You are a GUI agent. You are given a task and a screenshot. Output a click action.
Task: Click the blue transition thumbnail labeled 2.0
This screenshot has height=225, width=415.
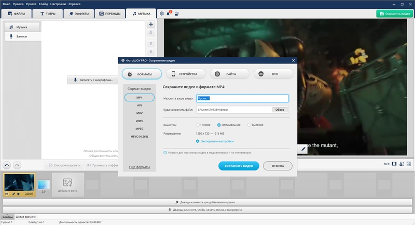click(44, 184)
